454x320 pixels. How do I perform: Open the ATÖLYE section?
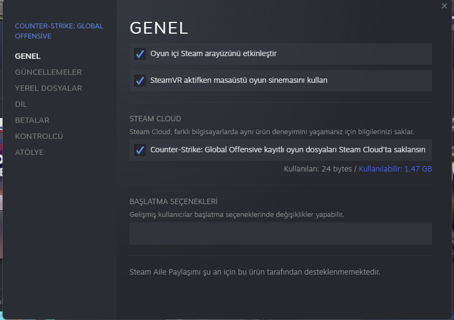(29, 152)
